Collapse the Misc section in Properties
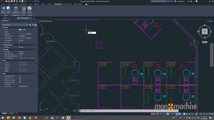The width and height of the screenshot is (214, 120). click(35, 74)
